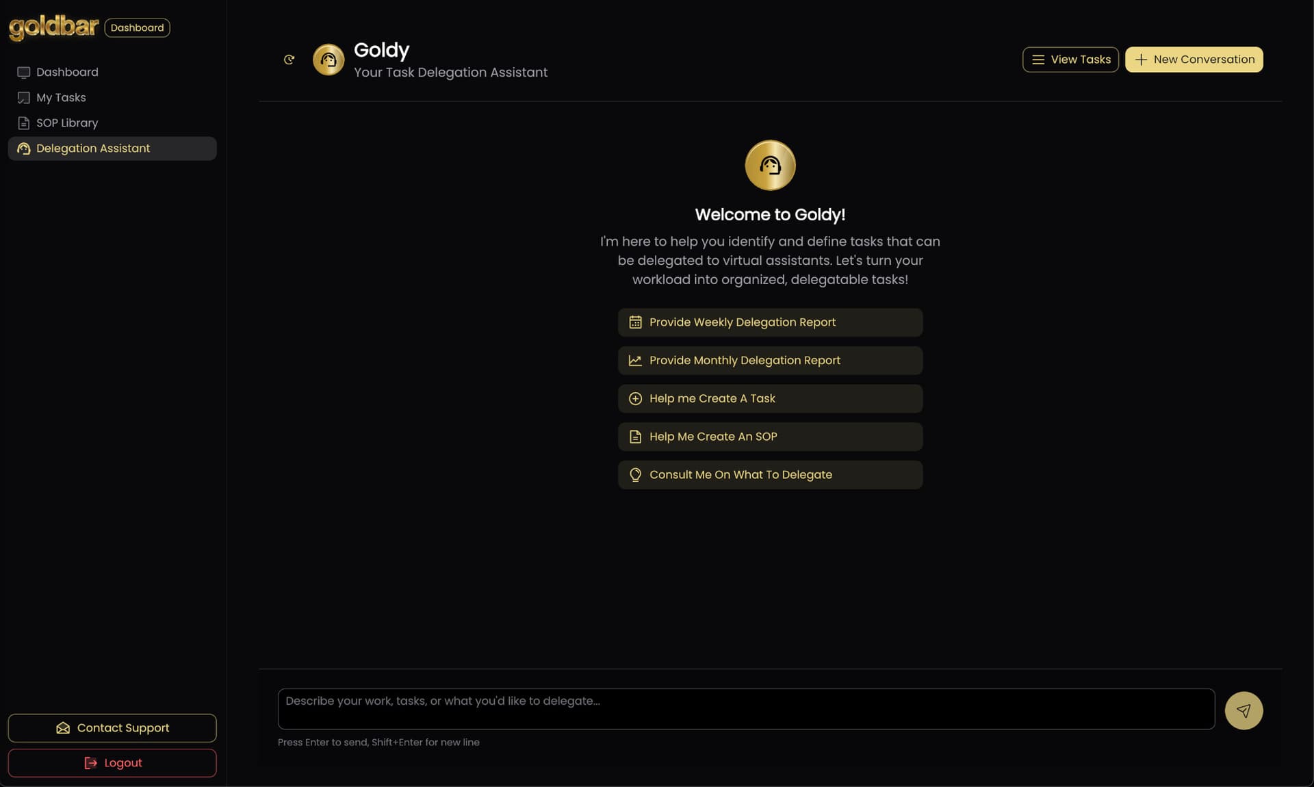Click the refresh icon beside Goldy avatar
The width and height of the screenshot is (1314, 787).
pyautogui.click(x=289, y=60)
